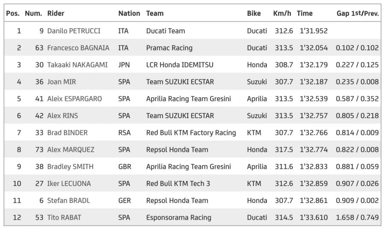Image resolution: width=385 pixels, height=229 pixels.
Task: Click the Team SUZUKI ECSTAR cell for Alex RINS
Action: [180, 116]
